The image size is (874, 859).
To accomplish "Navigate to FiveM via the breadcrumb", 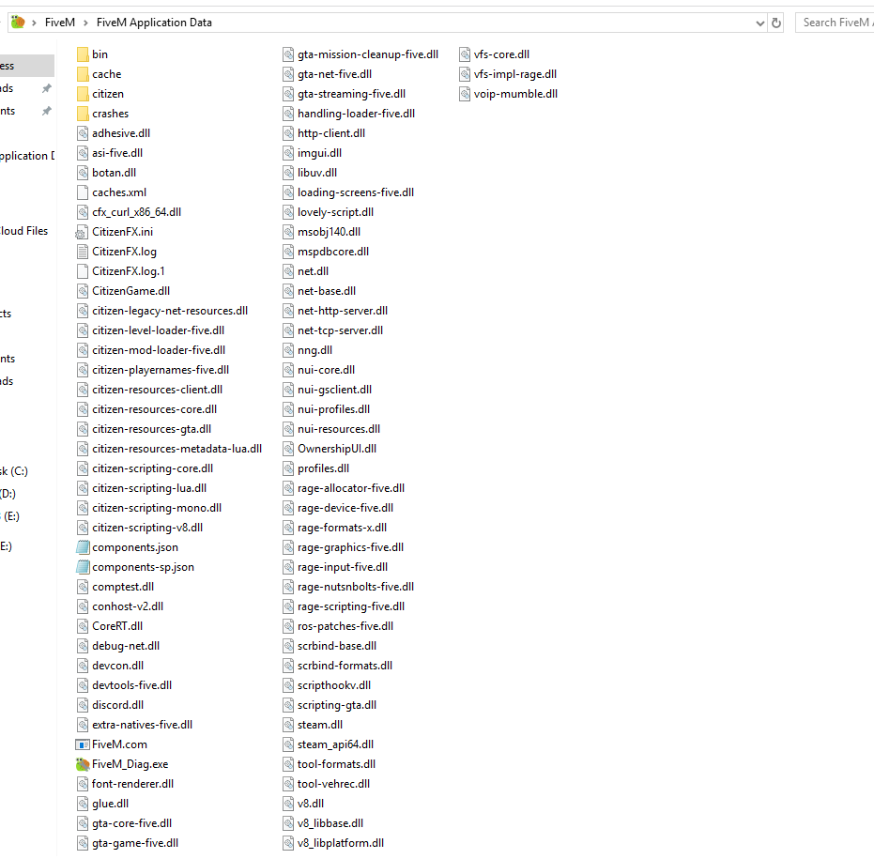I will pyautogui.click(x=60, y=22).
